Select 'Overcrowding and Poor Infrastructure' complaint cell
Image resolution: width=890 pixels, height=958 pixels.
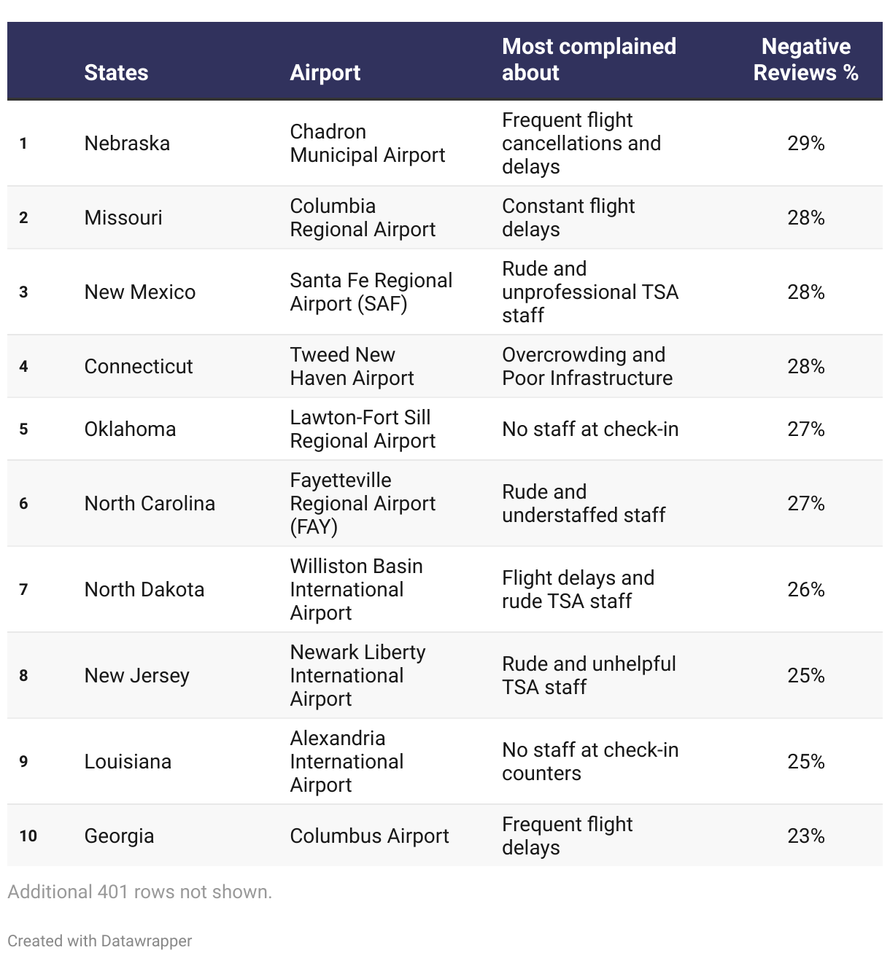[x=587, y=367]
